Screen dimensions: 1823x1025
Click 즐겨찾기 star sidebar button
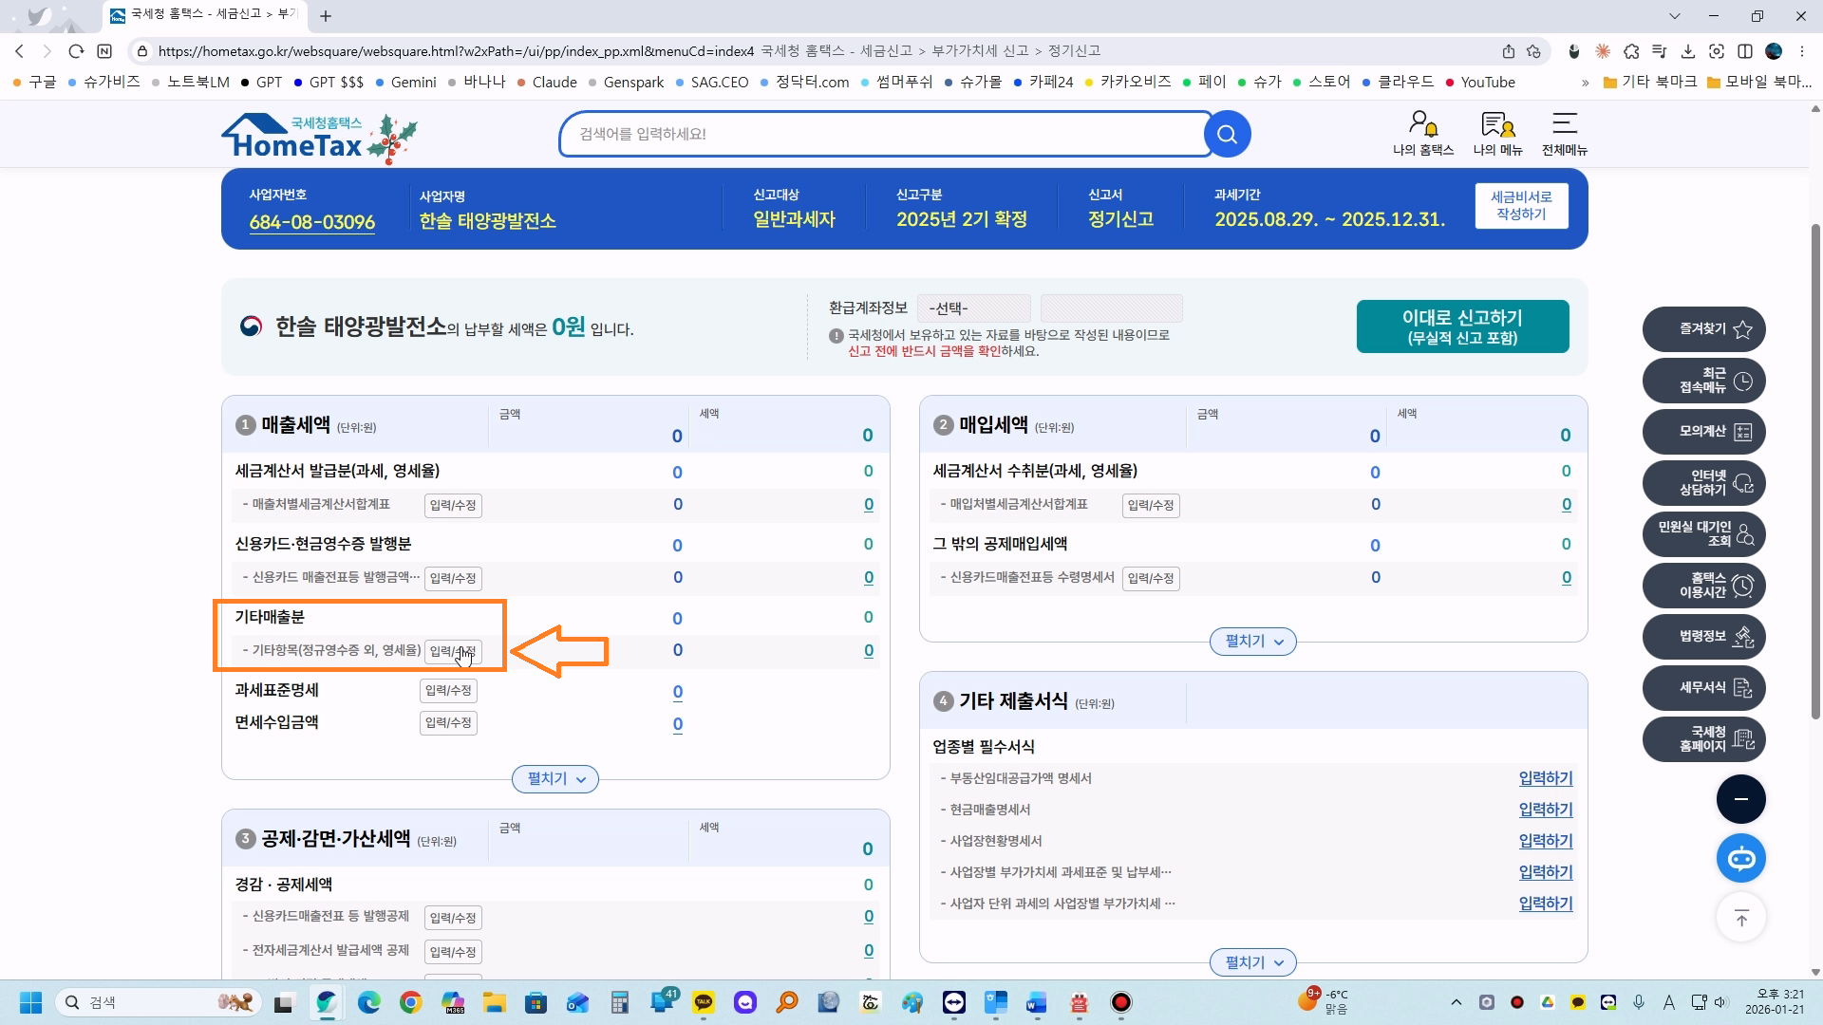coord(1703,329)
